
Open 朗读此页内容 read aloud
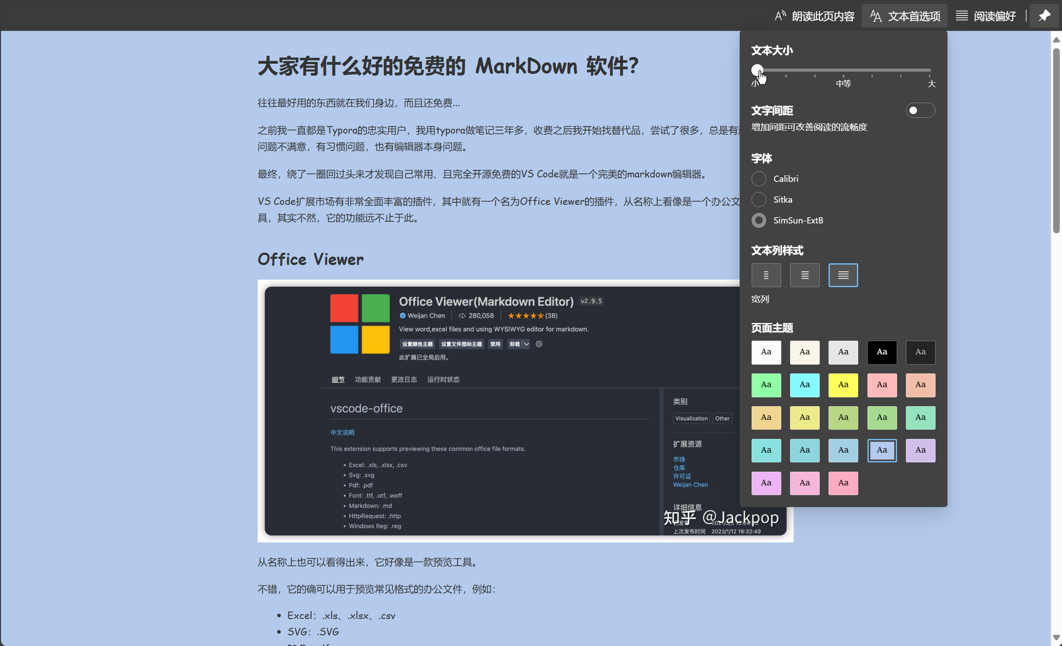point(815,16)
